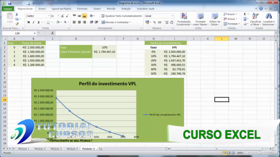Open the Calibri font name dropdown

(49, 16)
